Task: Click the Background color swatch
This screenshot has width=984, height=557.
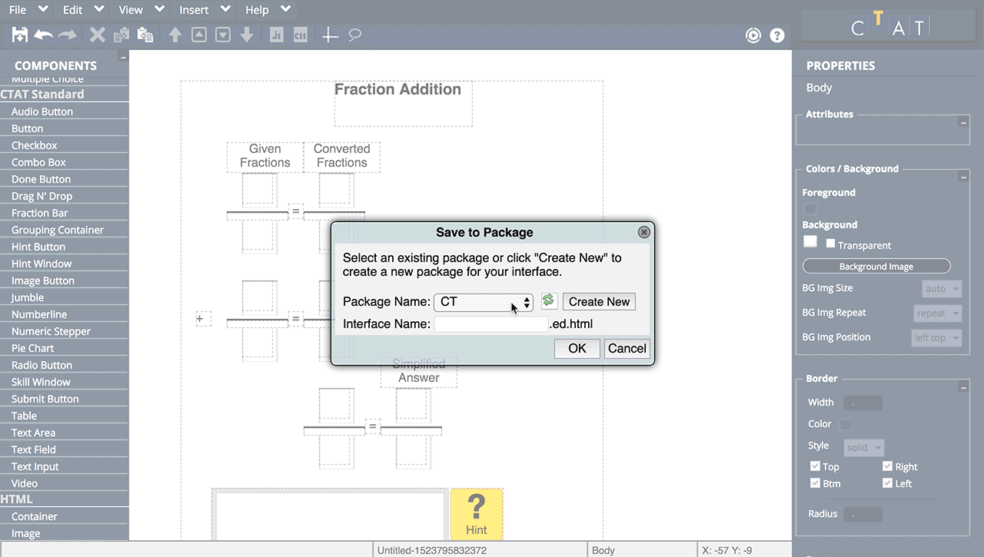Action: tap(809, 241)
